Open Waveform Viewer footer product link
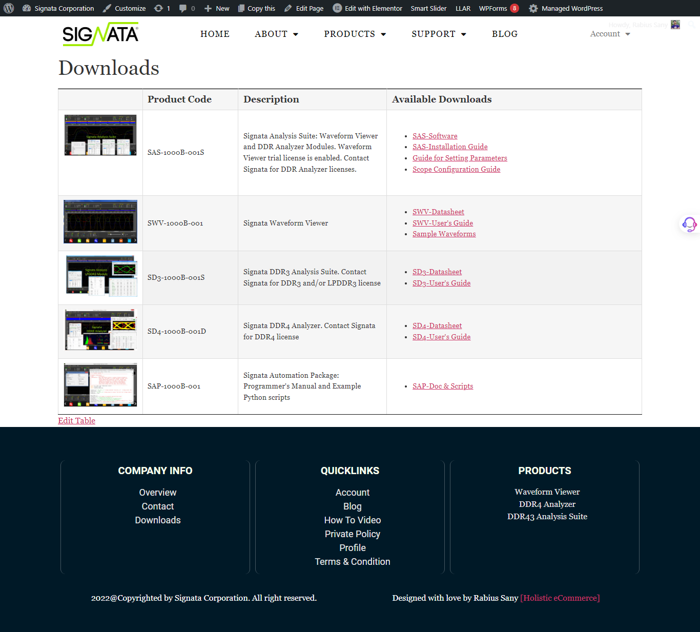700x632 pixels. [547, 492]
